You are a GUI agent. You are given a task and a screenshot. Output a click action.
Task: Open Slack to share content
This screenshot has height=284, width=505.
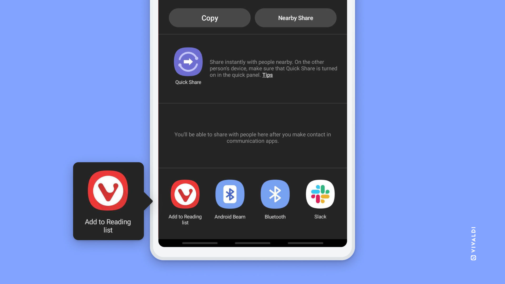pos(320,194)
